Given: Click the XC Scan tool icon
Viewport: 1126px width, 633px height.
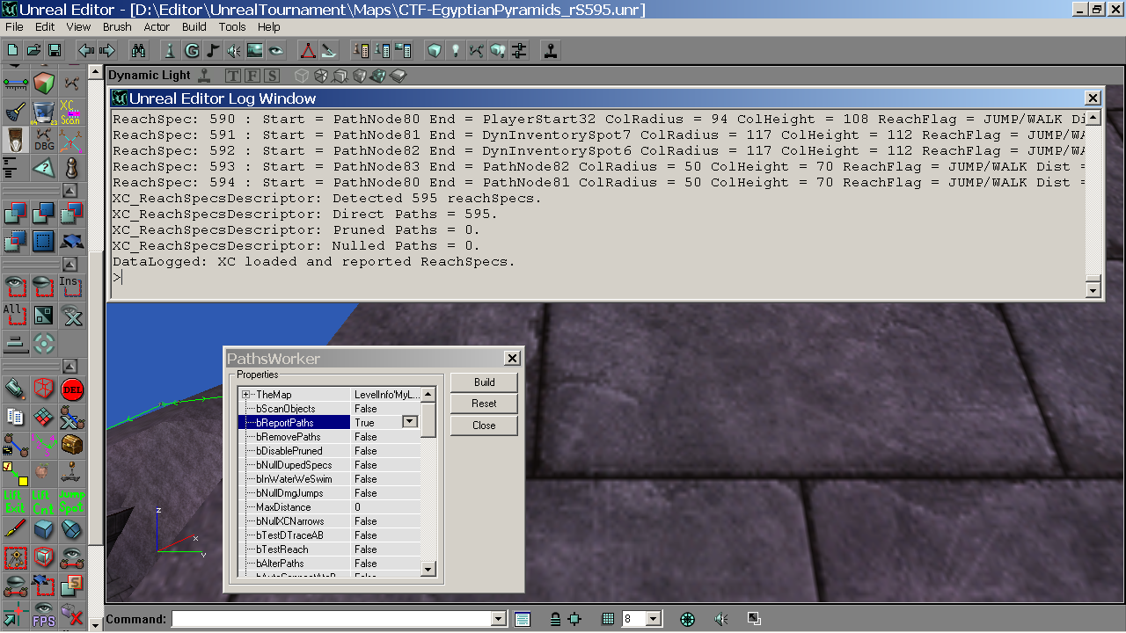Looking at the screenshot, I should click(70, 112).
